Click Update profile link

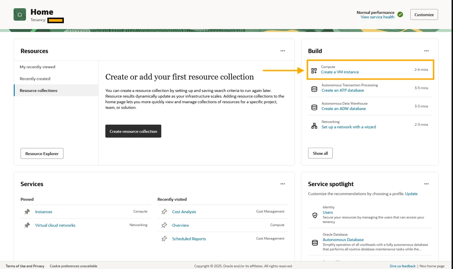[x=411, y=194]
